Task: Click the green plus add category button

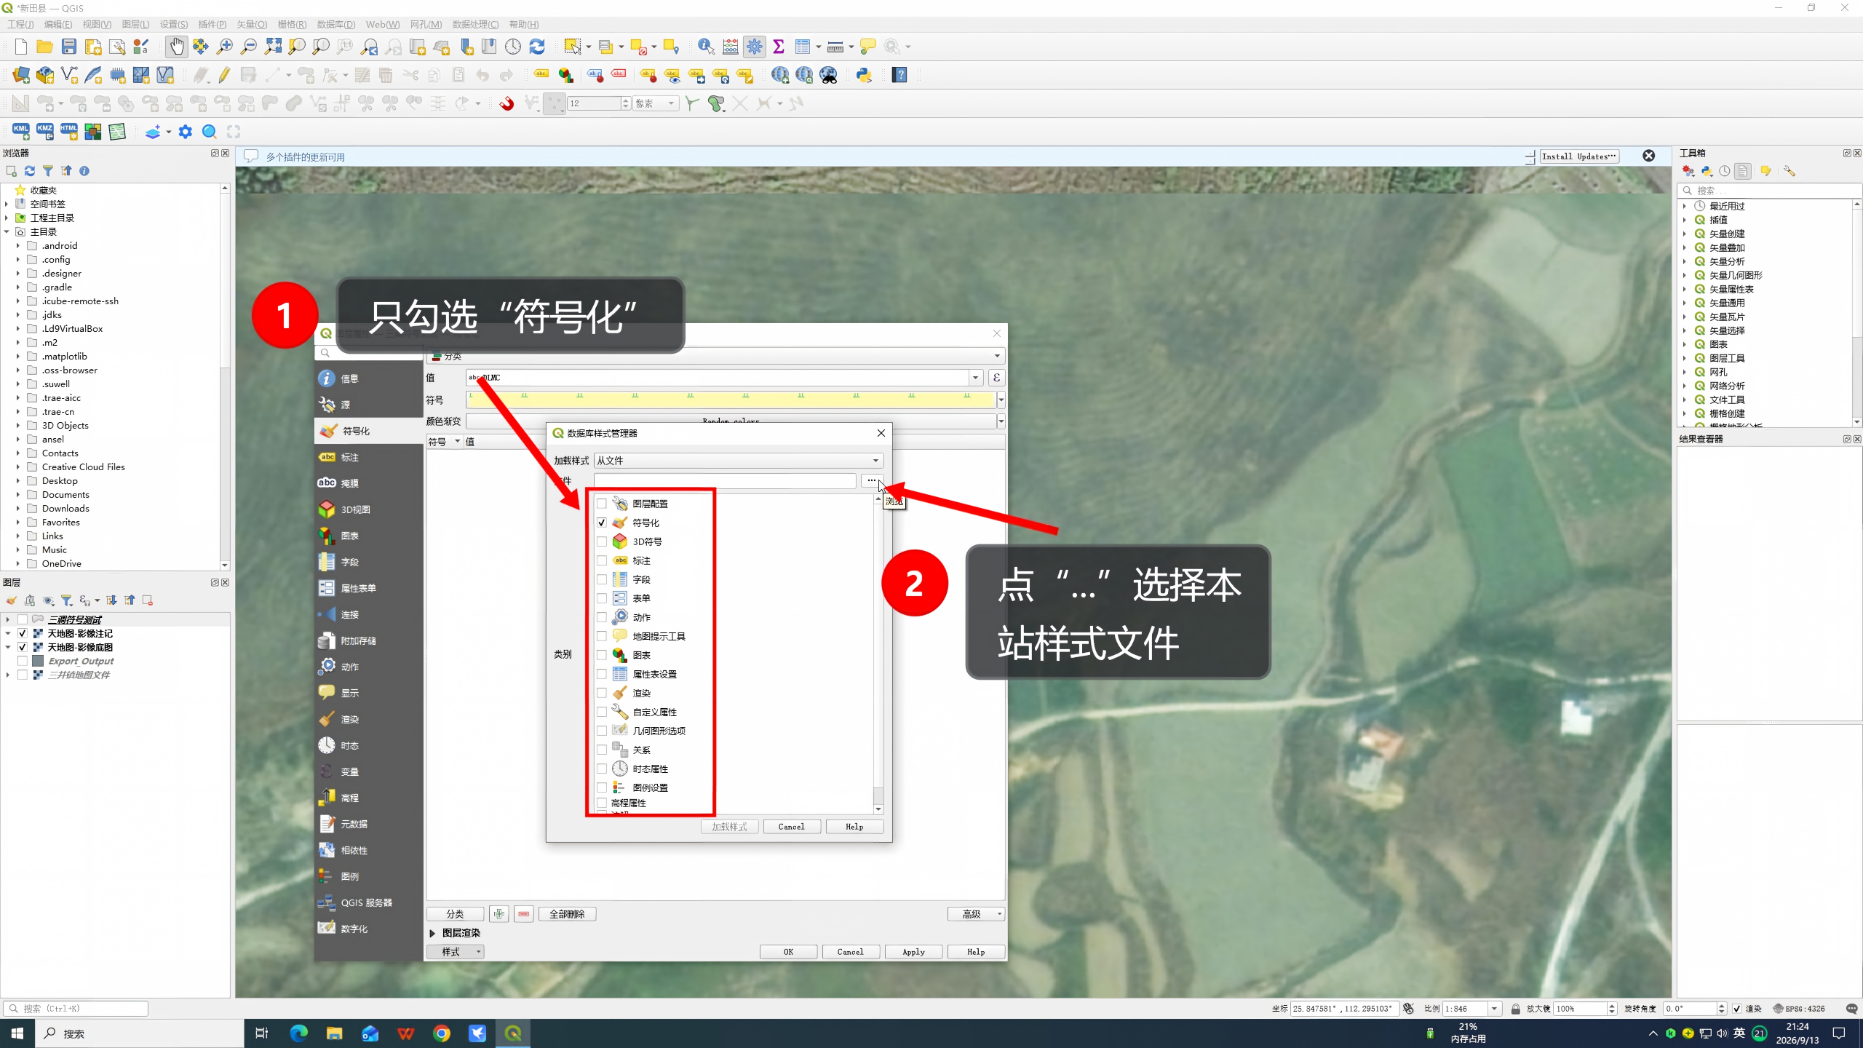Action: [499, 914]
